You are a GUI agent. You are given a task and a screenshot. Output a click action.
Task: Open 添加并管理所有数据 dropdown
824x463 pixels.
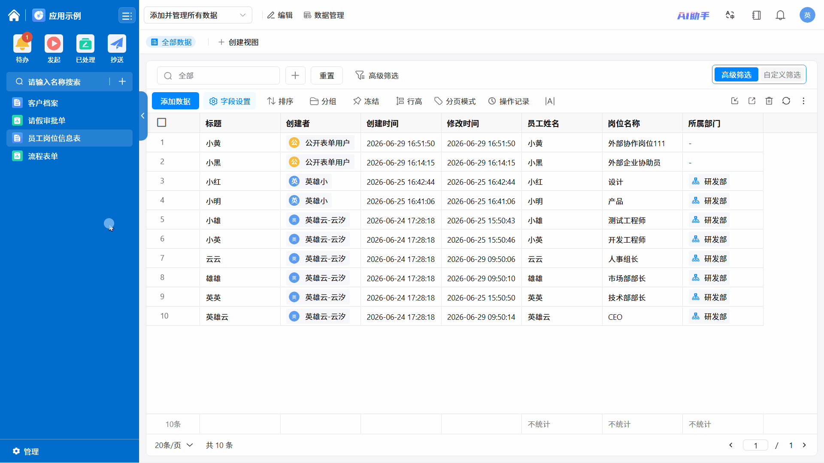click(198, 15)
